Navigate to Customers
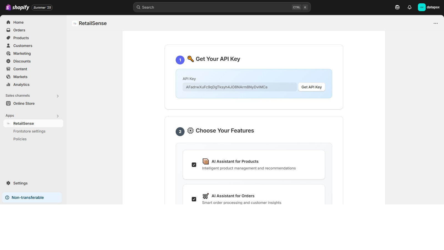444x250 pixels. 33,46
